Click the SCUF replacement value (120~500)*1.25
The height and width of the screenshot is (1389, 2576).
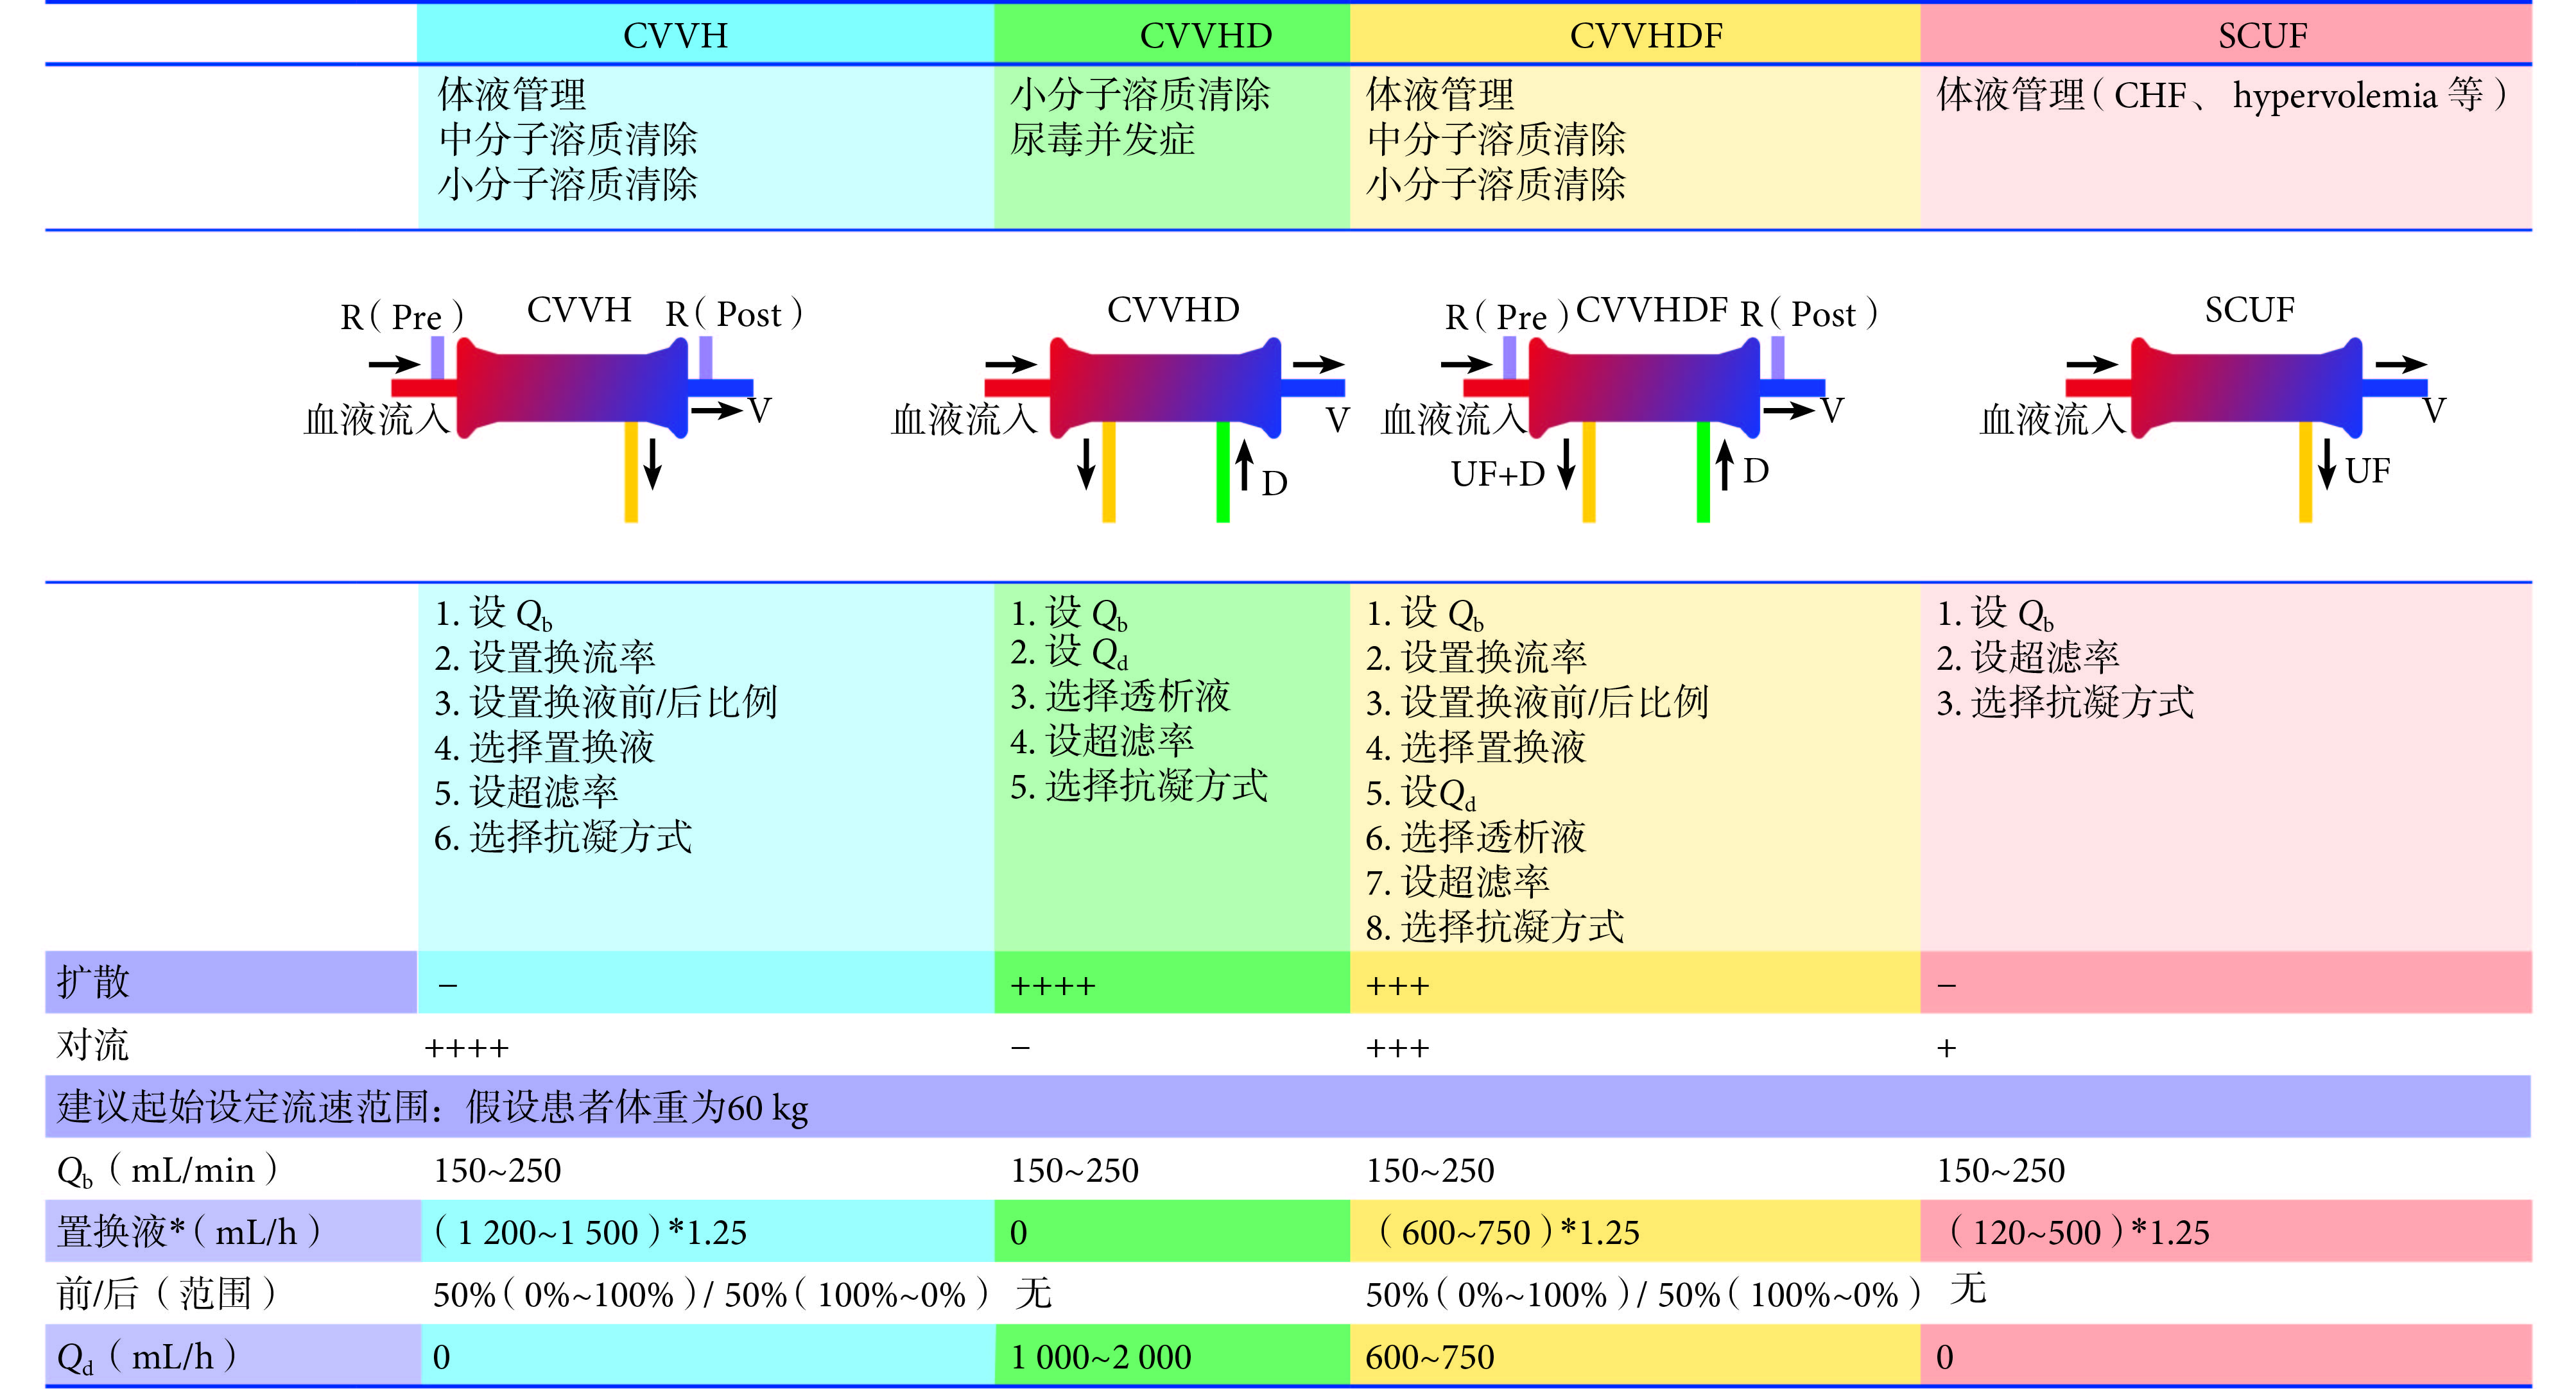[x=2078, y=1232]
